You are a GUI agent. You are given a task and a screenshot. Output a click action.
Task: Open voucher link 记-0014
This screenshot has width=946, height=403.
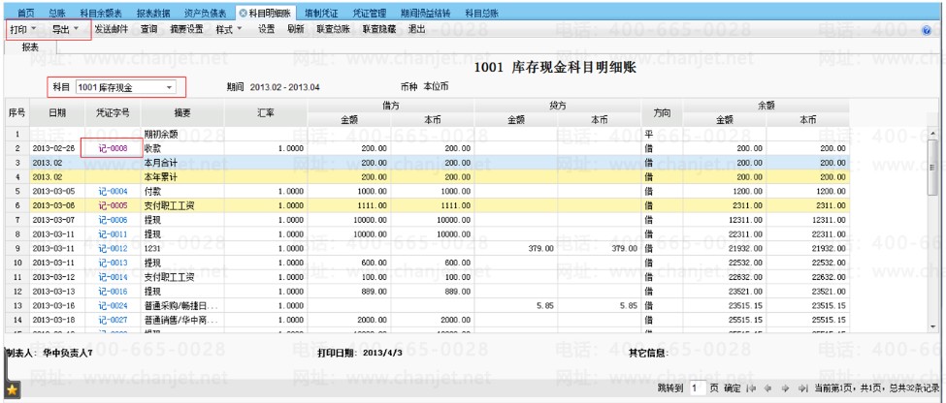pos(113,277)
